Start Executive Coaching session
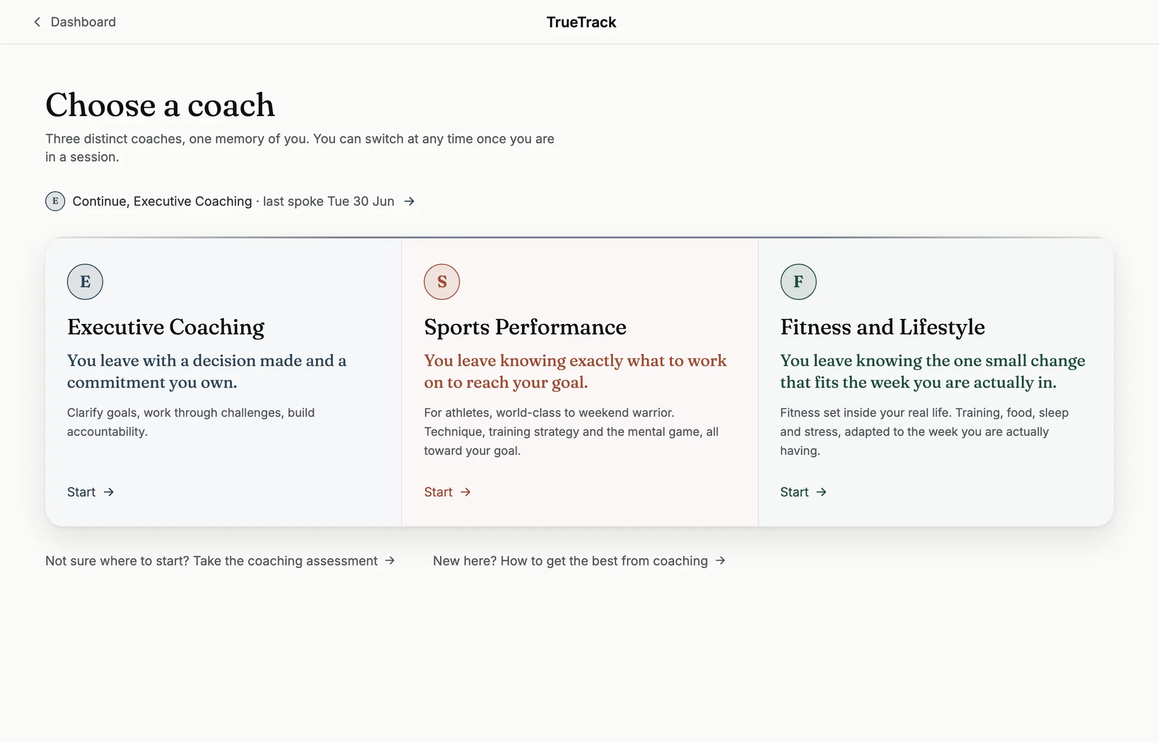1159x743 pixels. [x=91, y=492]
